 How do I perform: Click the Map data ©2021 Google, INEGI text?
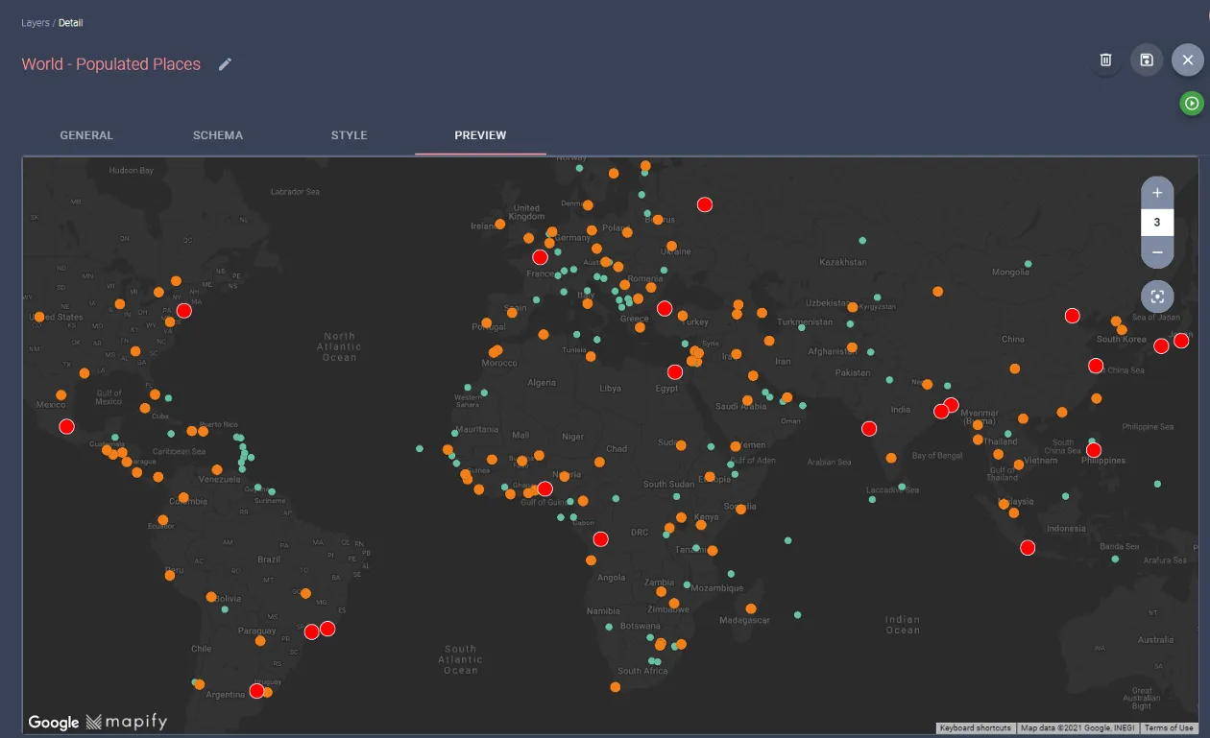[x=1077, y=728]
